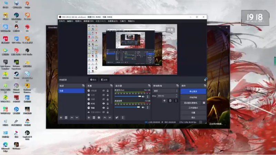Click the transition duration 300 ms field

166,96
